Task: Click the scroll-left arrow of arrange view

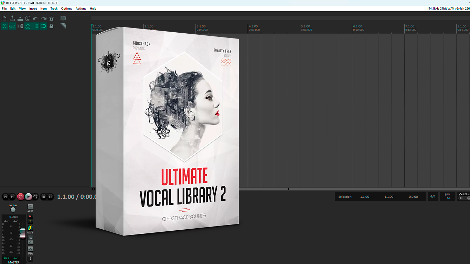Action: 93,189
